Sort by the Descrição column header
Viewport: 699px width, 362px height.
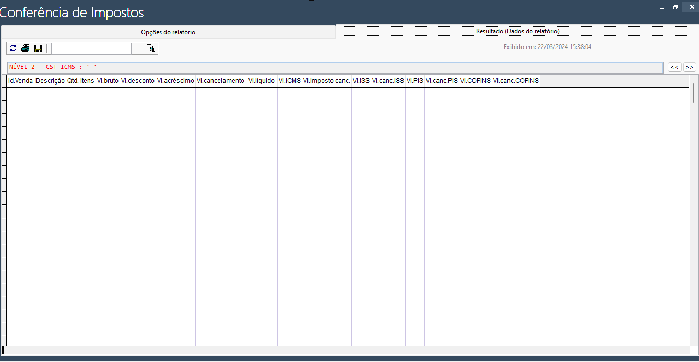50,81
